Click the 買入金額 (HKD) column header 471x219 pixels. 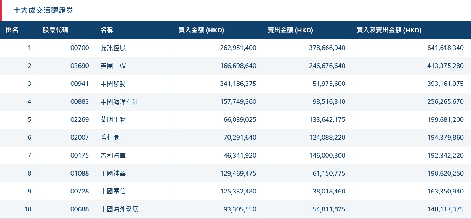201,30
